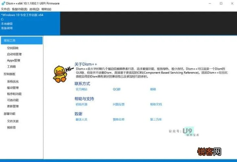Viewport: 237px width, 162px height.
Task: Open the 帮助文档 link
Action: pyautogui.click(x=156, y=104)
